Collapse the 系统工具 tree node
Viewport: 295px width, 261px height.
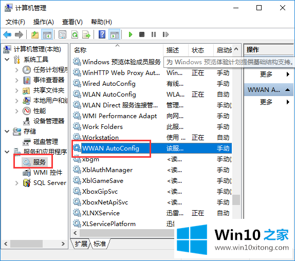point(7,60)
